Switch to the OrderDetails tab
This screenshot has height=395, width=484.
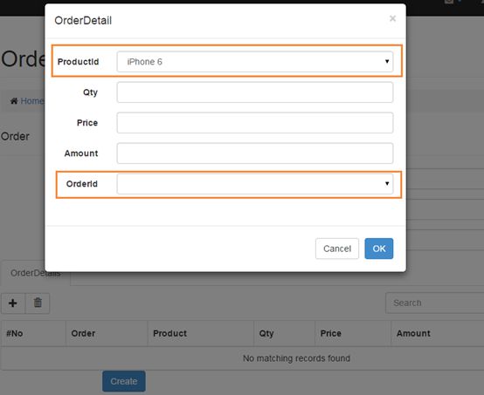pos(35,273)
